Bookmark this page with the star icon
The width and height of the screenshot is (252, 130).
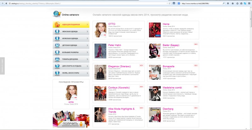pyautogui.click(x=238, y=3)
